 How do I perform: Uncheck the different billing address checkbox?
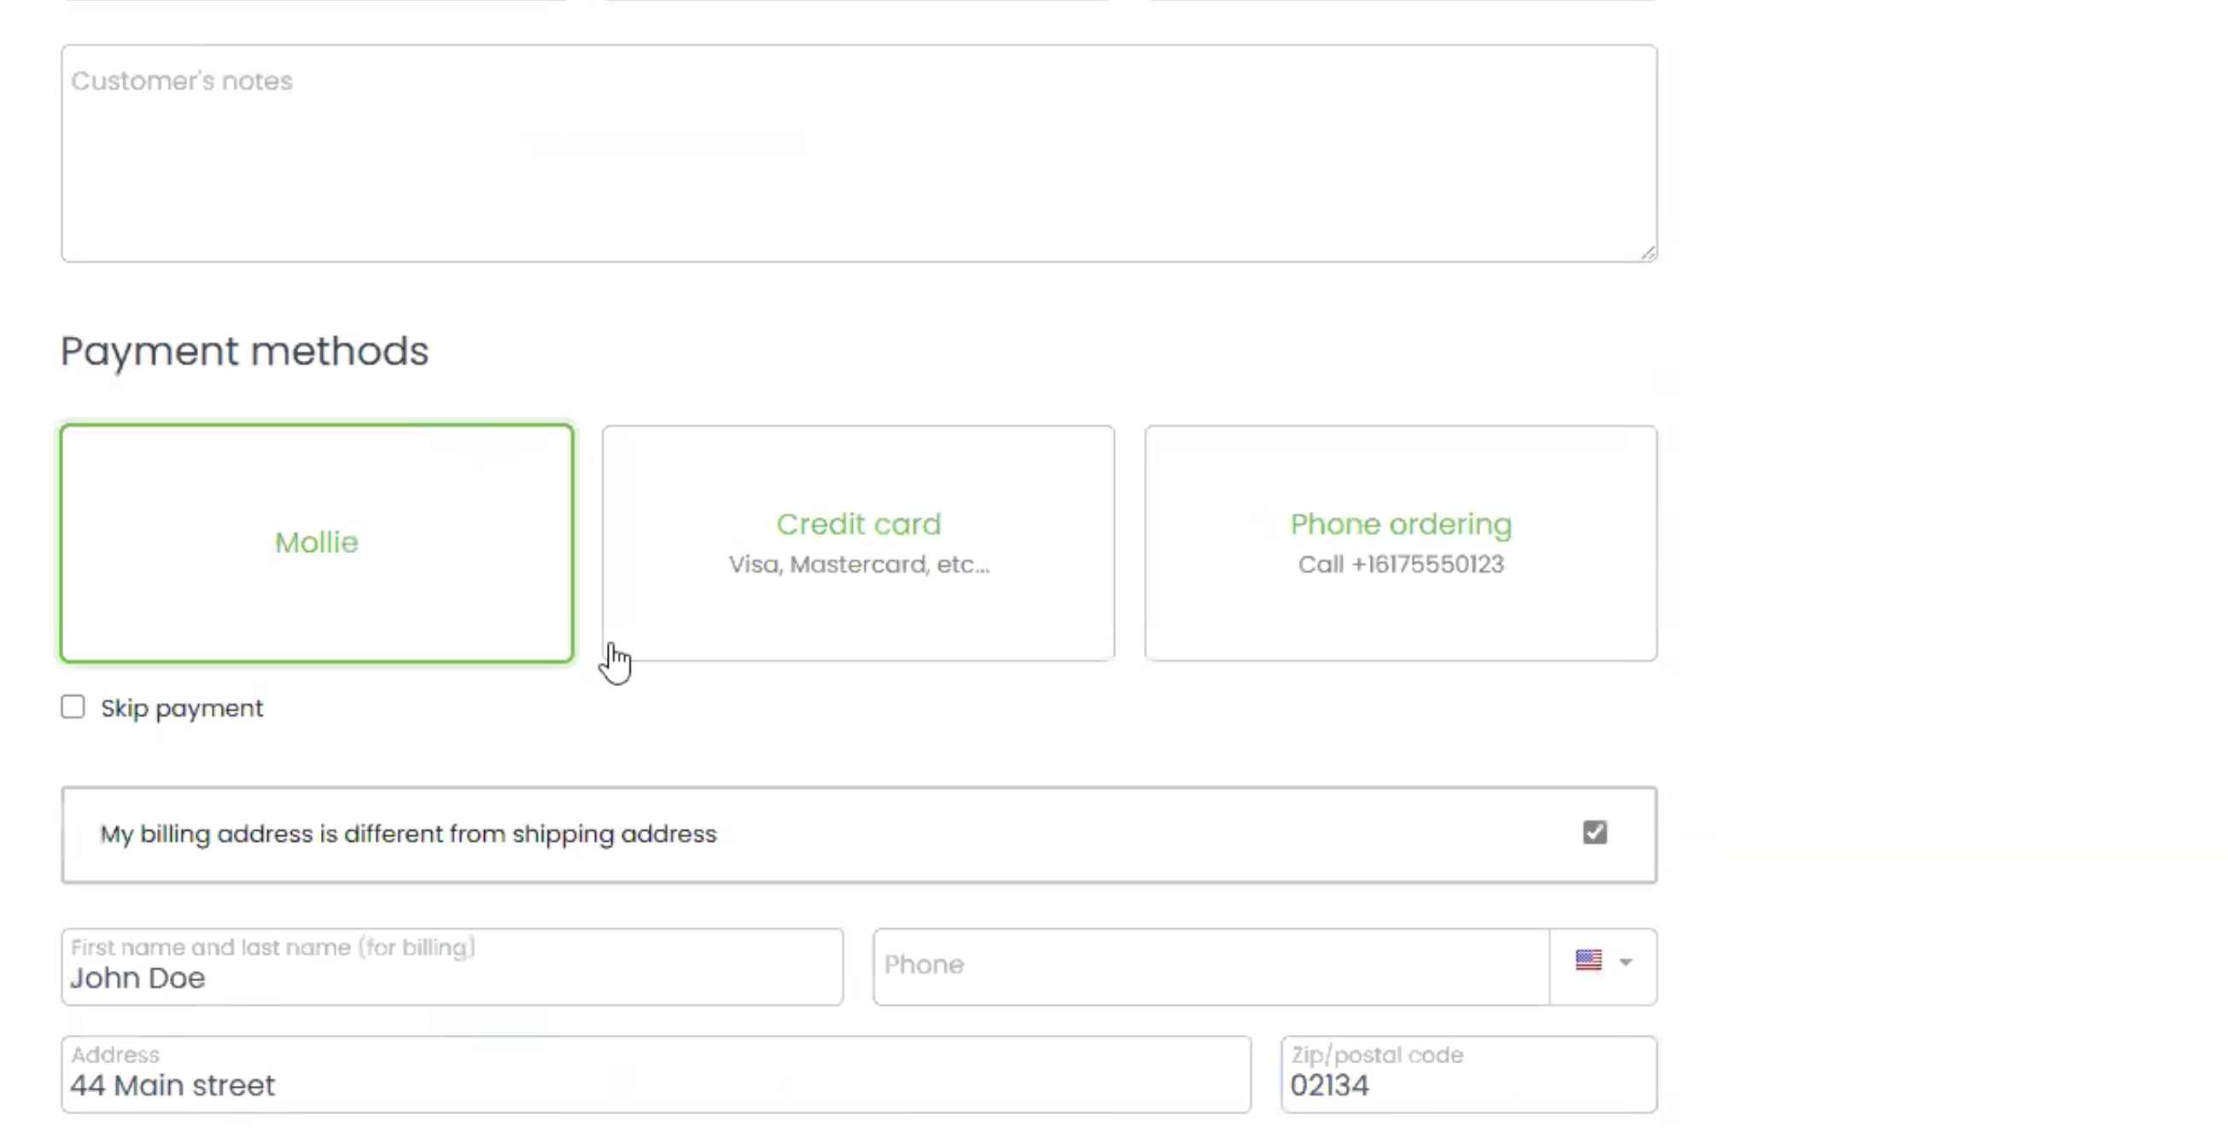pyautogui.click(x=1595, y=832)
